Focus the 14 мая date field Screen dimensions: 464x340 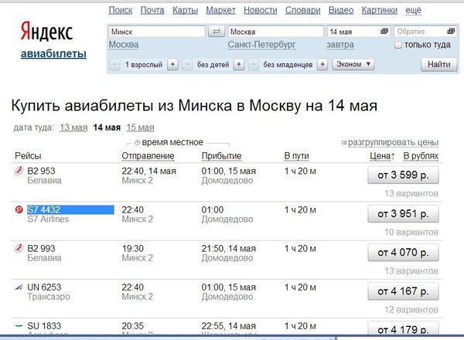point(359,32)
